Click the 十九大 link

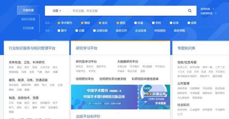181,72
